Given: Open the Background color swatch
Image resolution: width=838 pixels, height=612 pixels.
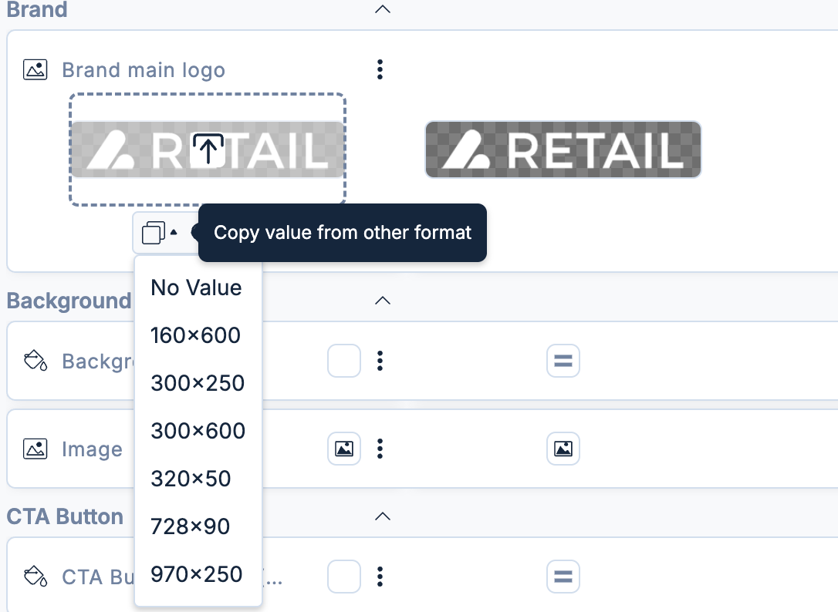Looking at the screenshot, I should (x=344, y=361).
